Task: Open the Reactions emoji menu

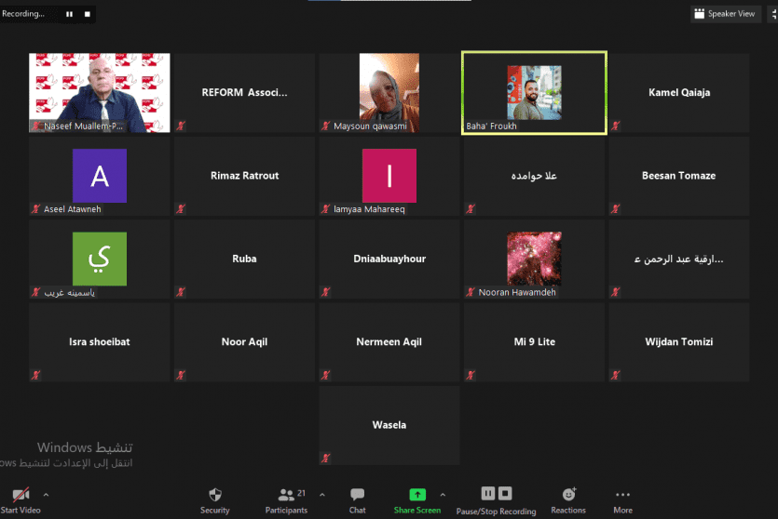Action: pyautogui.click(x=568, y=495)
